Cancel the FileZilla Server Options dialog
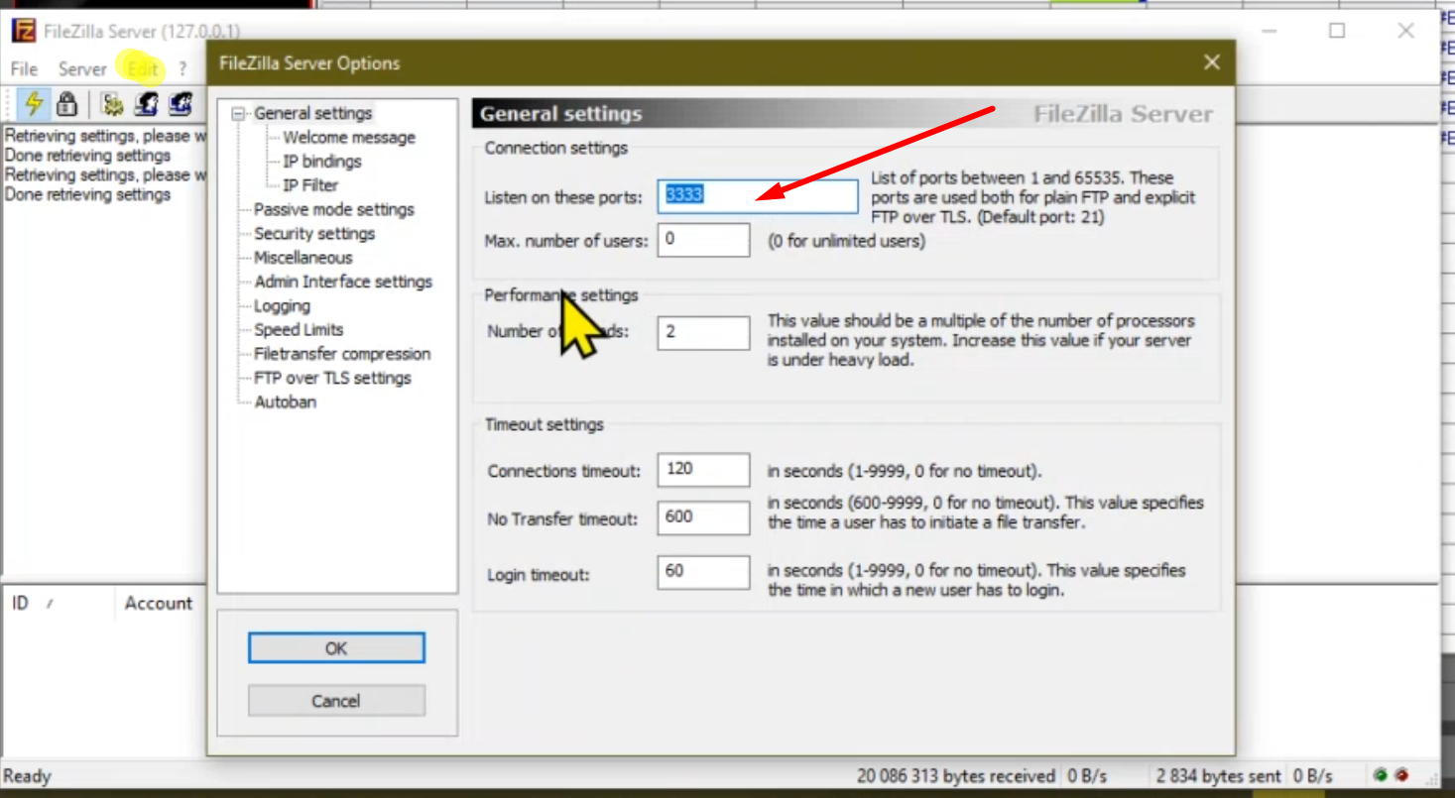Screen dimensions: 1455x798 (x=335, y=700)
